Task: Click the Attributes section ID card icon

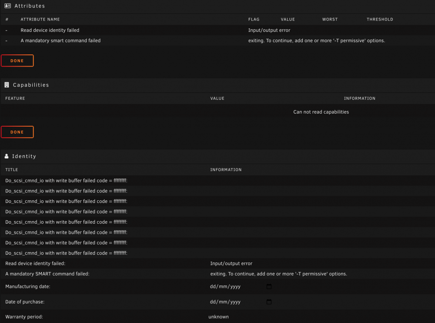Action: click(x=8, y=6)
